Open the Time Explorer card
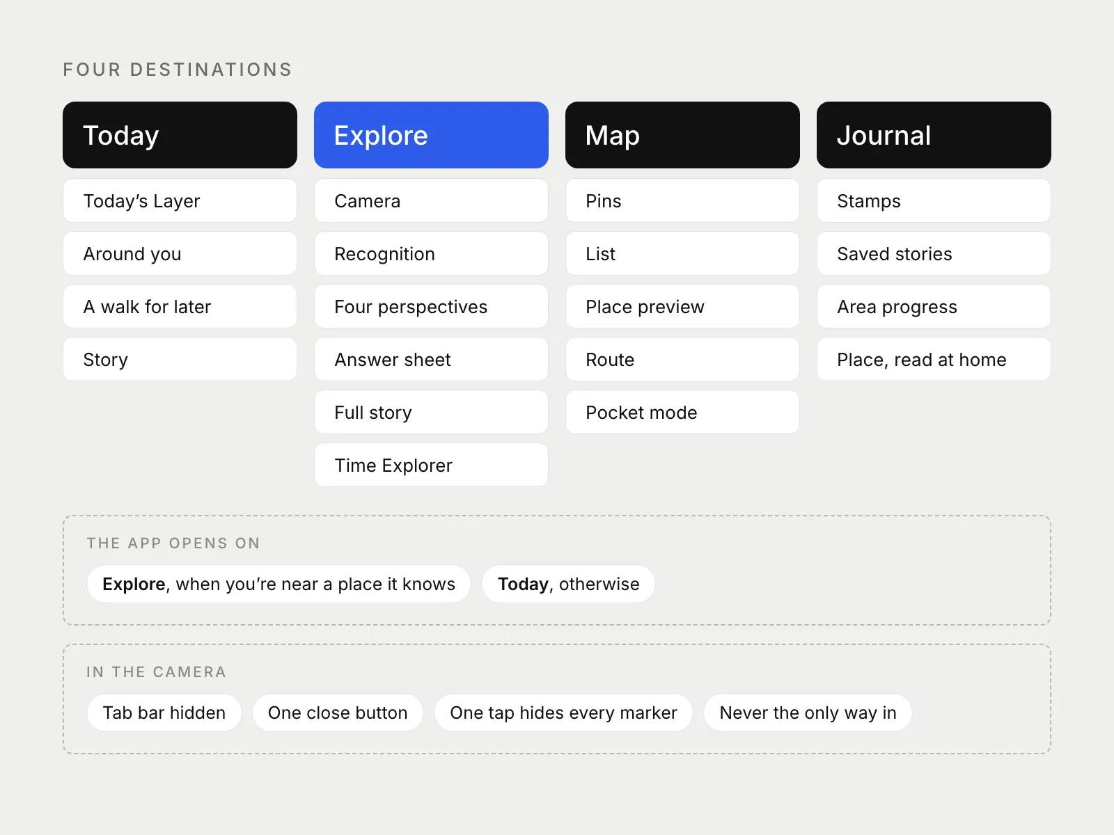Image resolution: width=1114 pixels, height=835 pixels. pos(431,466)
